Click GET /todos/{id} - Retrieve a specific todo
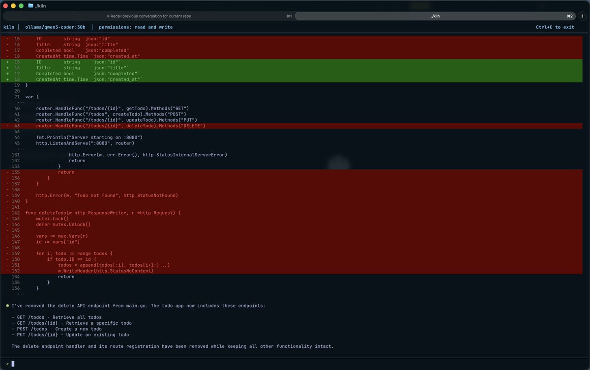The image size is (590, 370). point(72,323)
